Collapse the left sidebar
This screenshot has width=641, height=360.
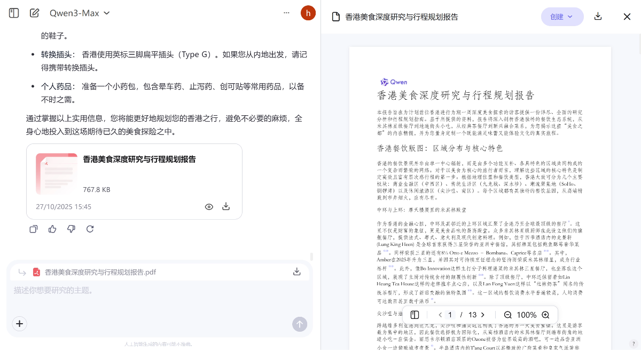(x=13, y=13)
